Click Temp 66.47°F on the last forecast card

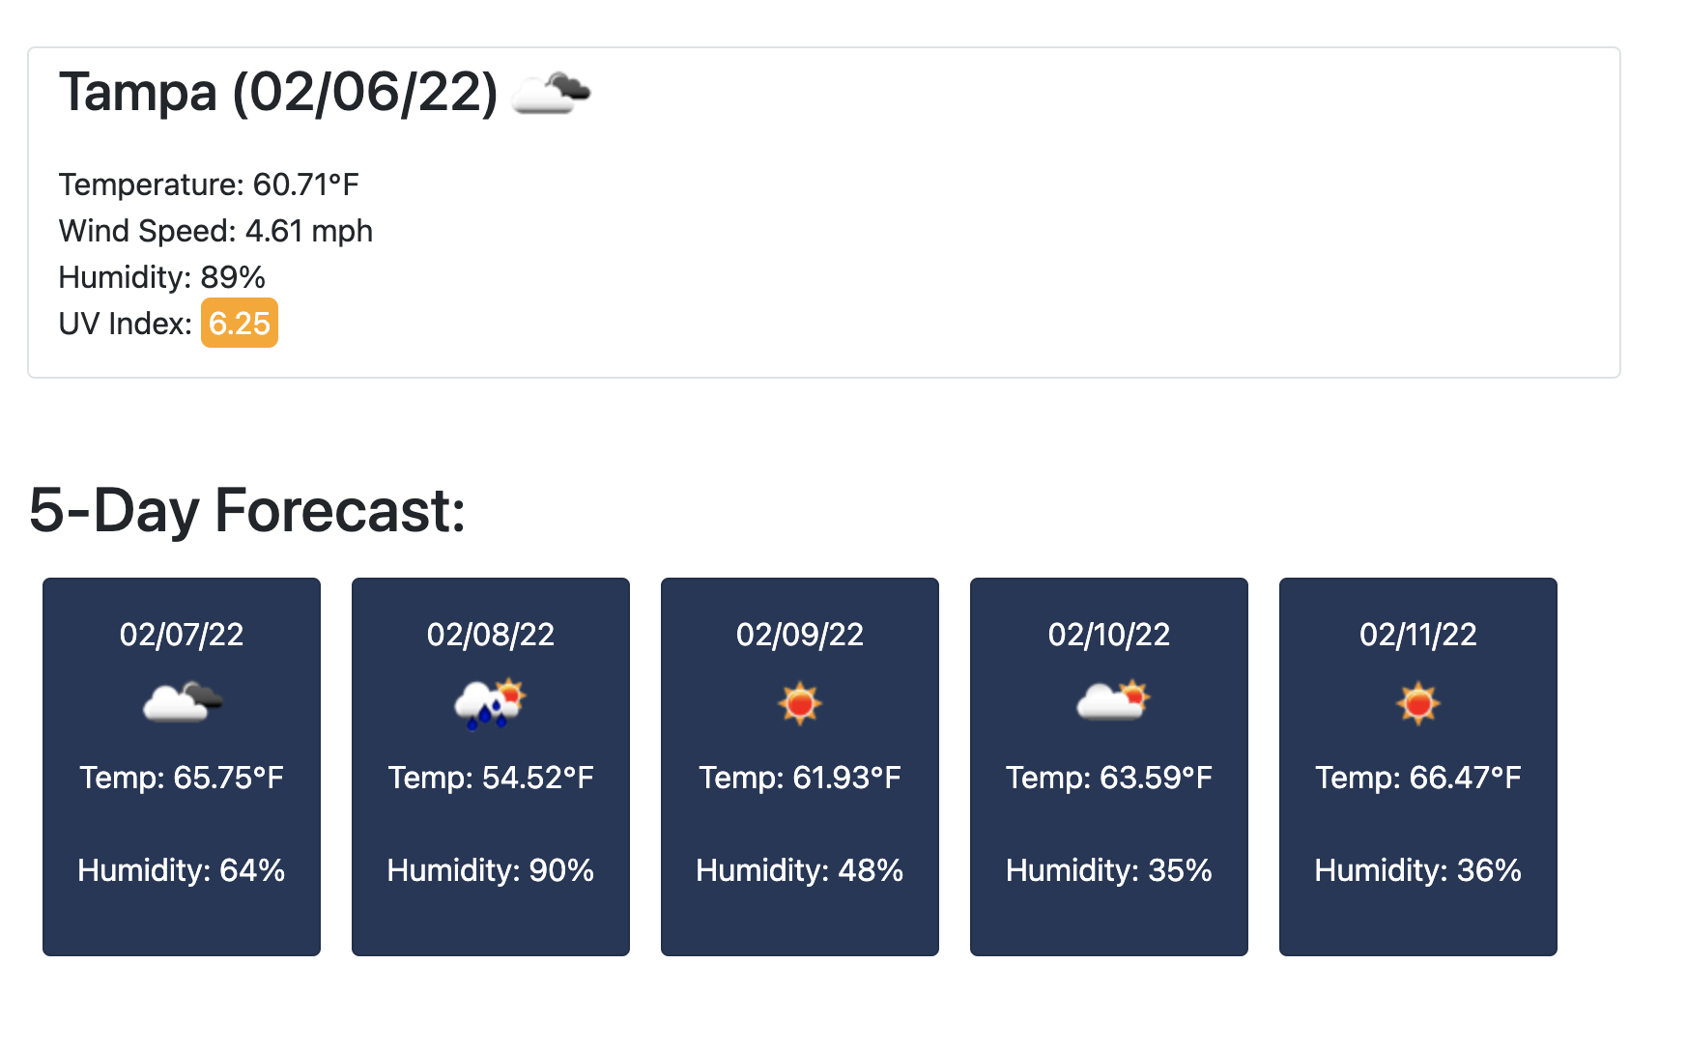(x=1416, y=777)
